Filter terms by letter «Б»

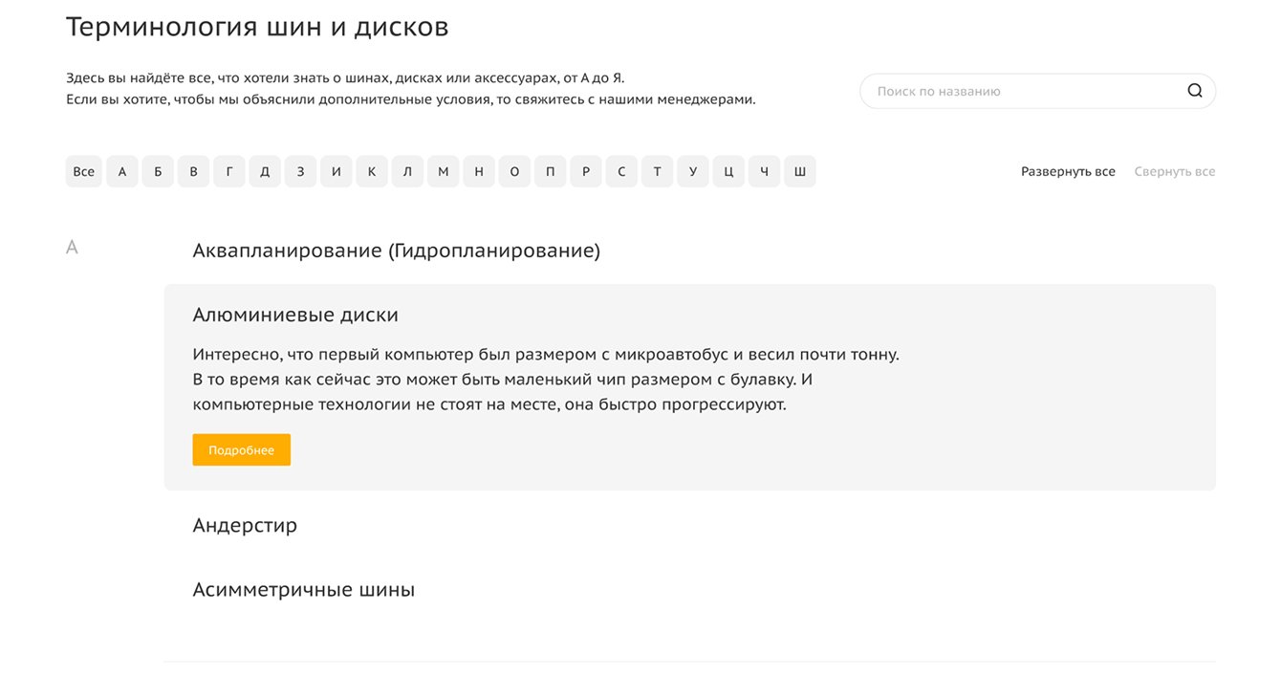158,171
